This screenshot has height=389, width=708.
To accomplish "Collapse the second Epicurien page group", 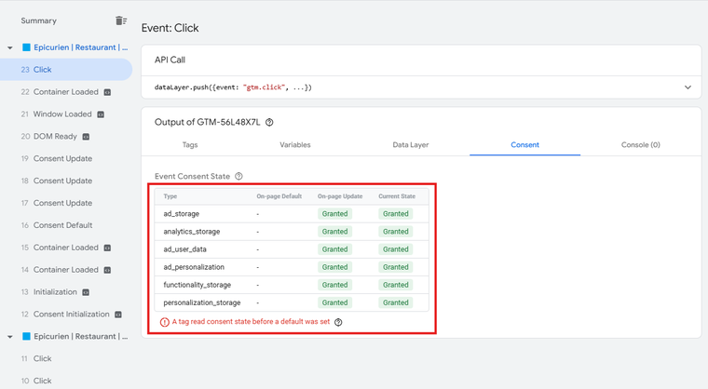I will point(10,337).
